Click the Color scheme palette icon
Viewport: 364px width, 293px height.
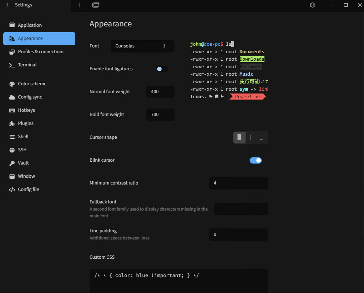tap(12, 84)
